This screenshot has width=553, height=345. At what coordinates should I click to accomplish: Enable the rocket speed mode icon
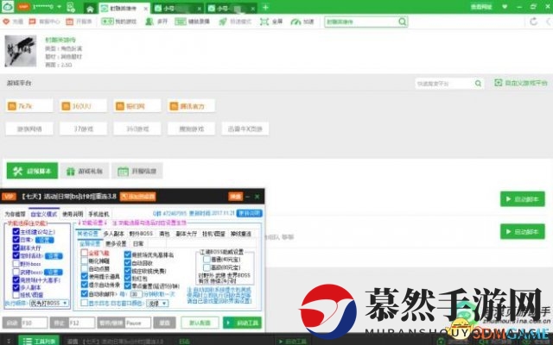point(223,22)
